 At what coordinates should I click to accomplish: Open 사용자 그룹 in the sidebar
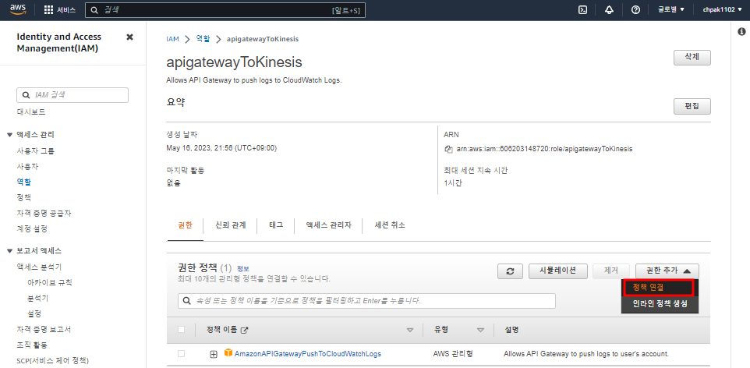(35, 150)
